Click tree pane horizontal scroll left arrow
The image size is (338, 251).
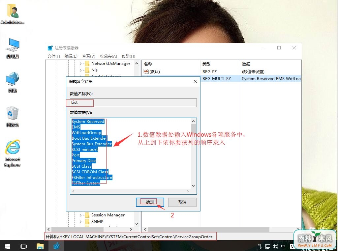click(48, 230)
